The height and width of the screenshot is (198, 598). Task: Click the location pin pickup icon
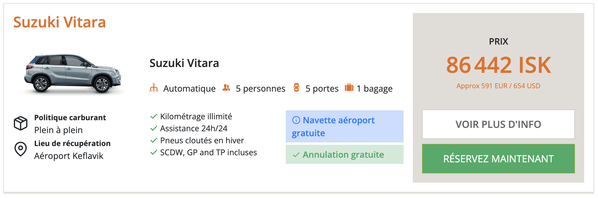tap(21, 149)
